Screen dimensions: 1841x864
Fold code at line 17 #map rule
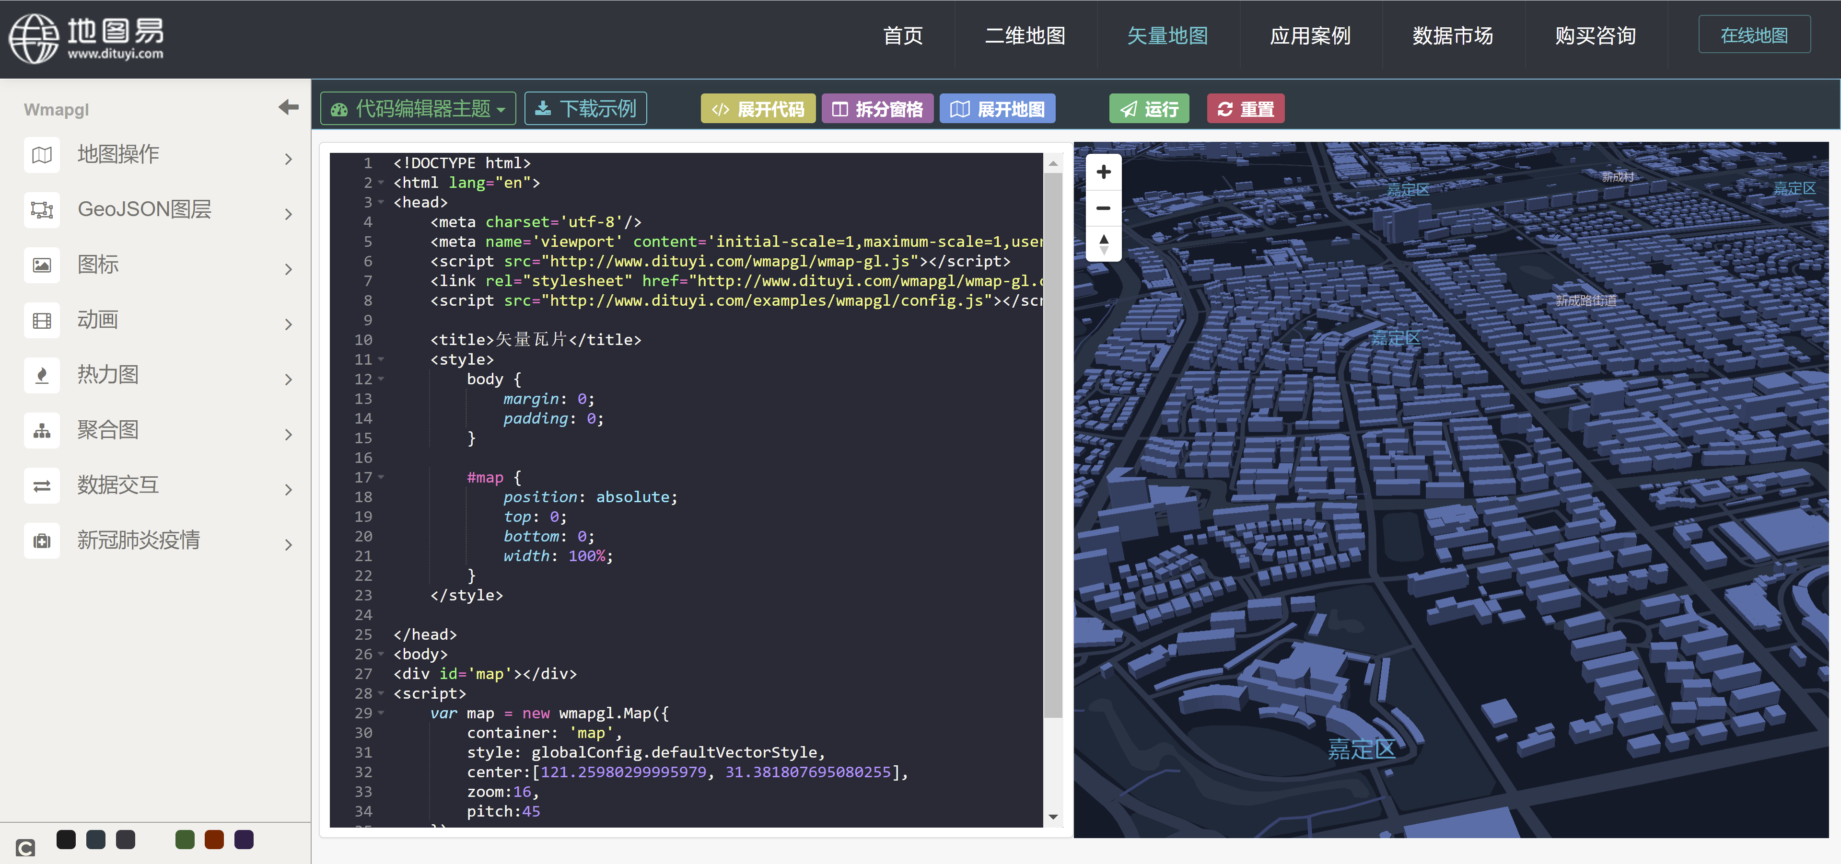[381, 476]
